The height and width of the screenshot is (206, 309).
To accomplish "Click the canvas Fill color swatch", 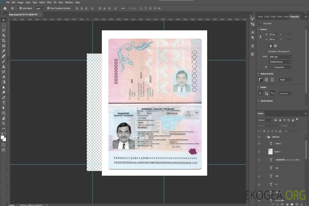I will tap(270, 67).
